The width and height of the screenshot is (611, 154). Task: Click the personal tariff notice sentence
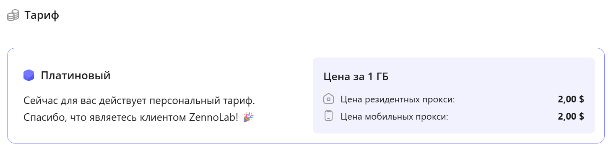point(145,101)
